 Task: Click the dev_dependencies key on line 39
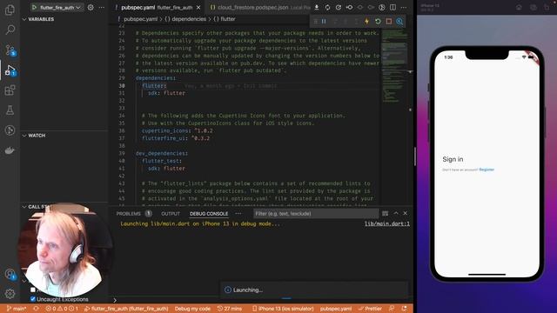point(162,153)
